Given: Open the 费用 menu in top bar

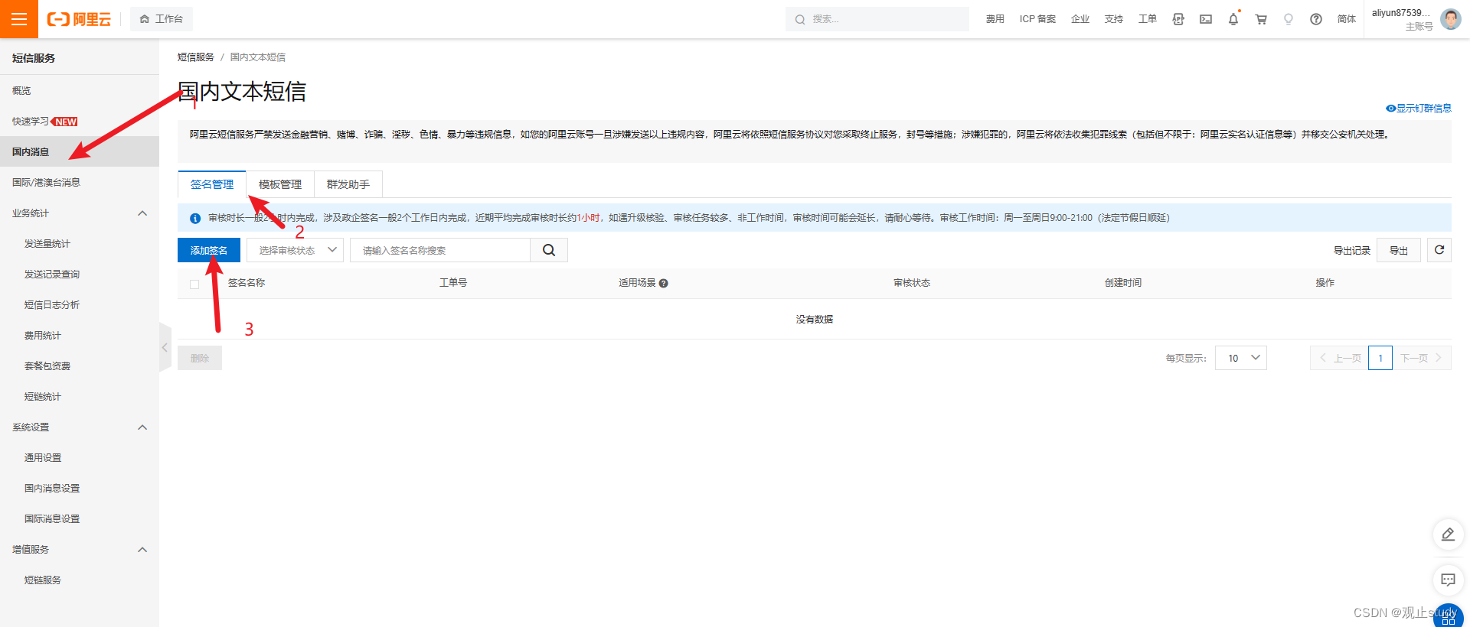Looking at the screenshot, I should coord(995,19).
